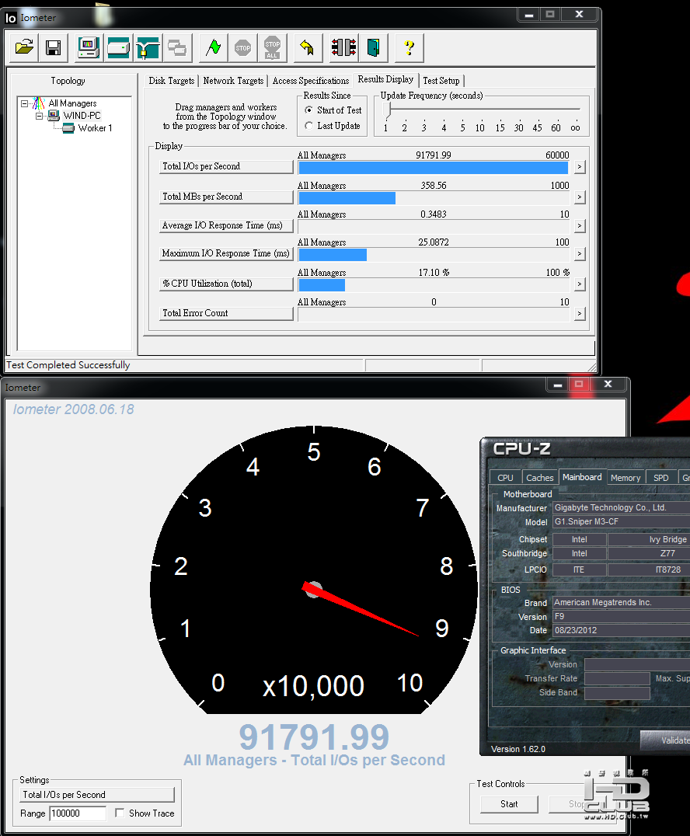Switch to Disk Targets tab
The image size is (690, 836).
point(171,81)
